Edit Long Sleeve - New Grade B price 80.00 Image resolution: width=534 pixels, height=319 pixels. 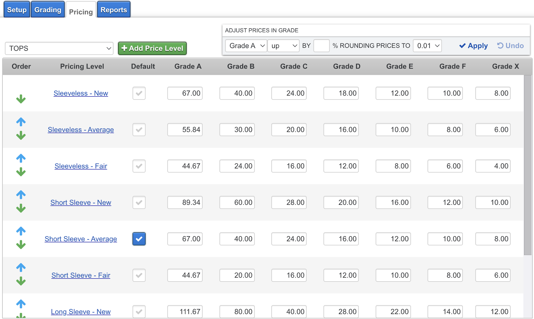tap(237, 312)
